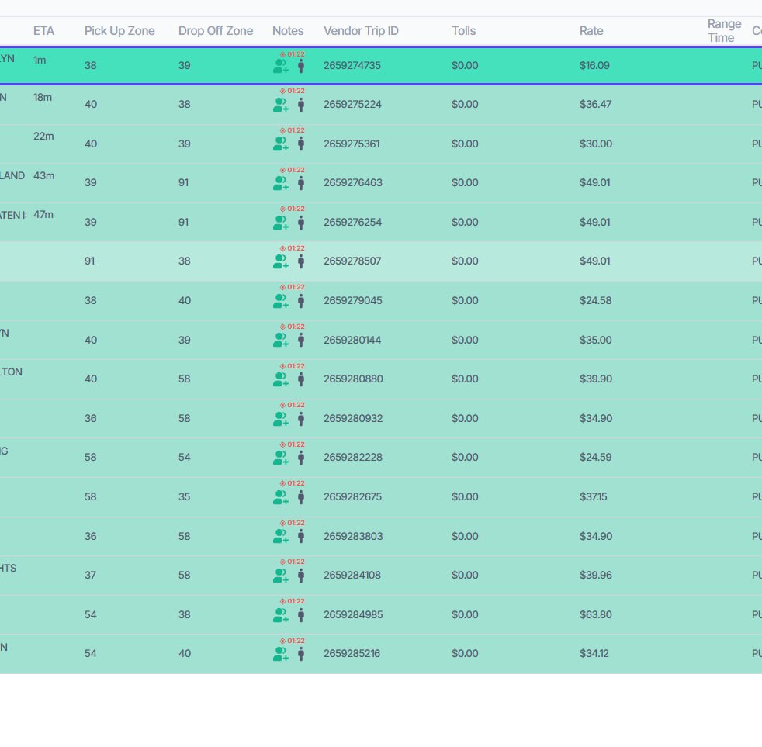This screenshot has width=762, height=747.
Task: Click person icon in trip 2659275224 row
Action: coord(301,105)
